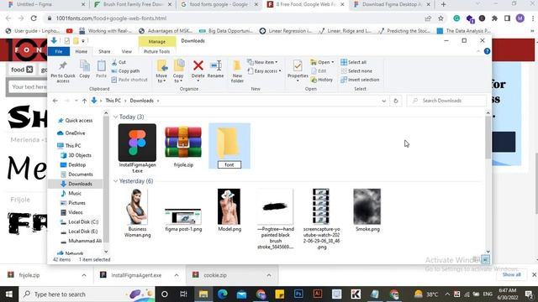Image resolution: width=538 pixels, height=302 pixels.
Task: Select Quick access in navigation pane
Action: pos(75,121)
